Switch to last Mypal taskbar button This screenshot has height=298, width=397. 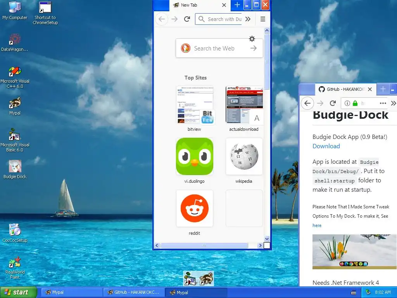pos(196,292)
